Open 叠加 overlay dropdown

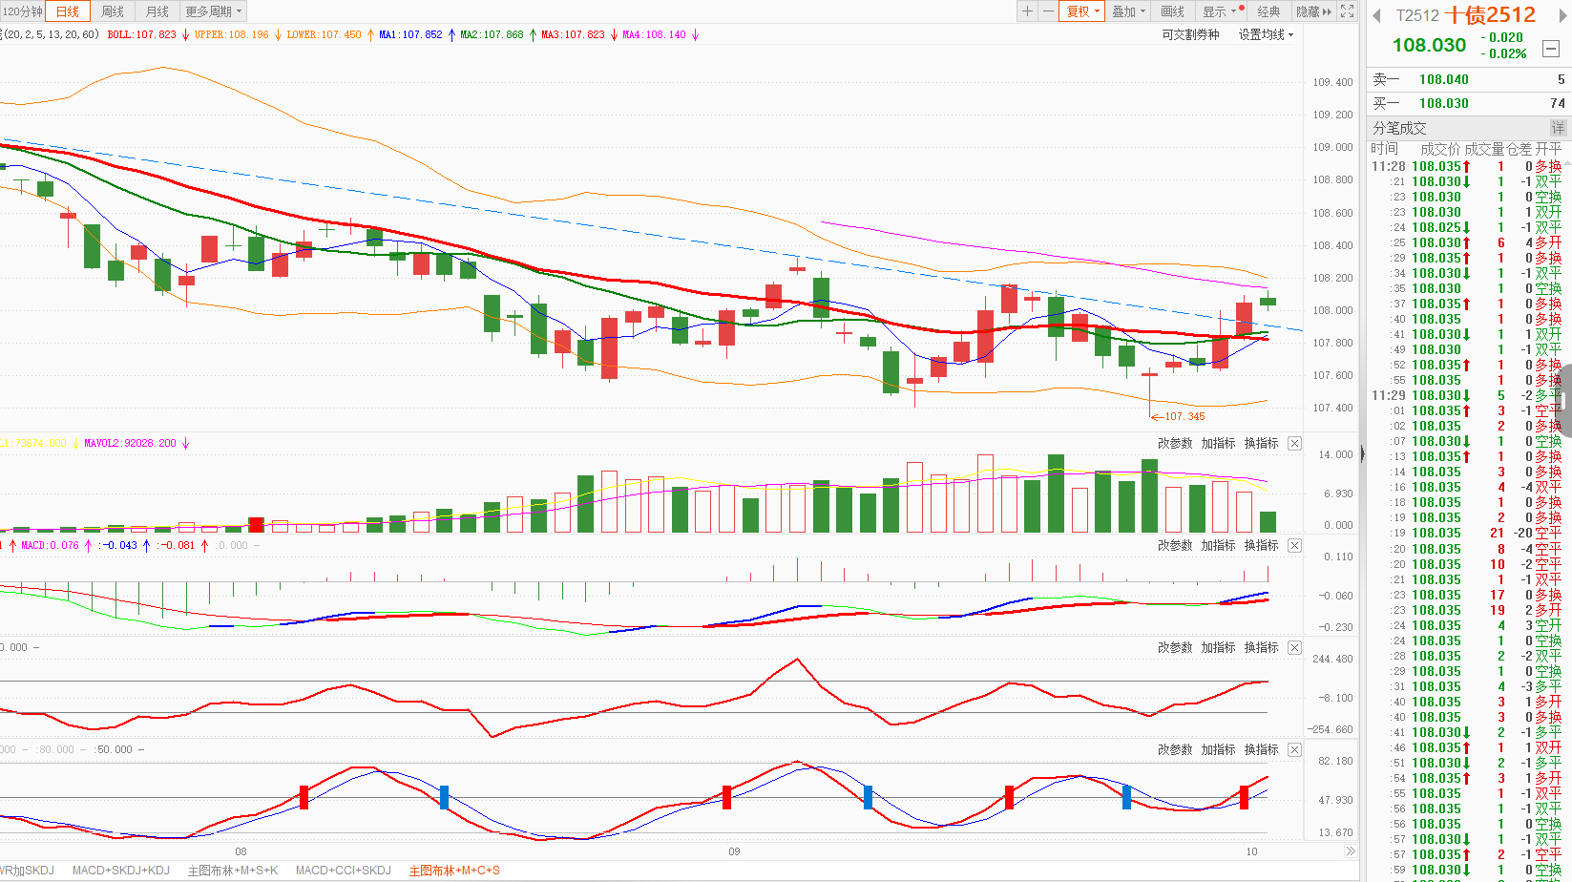click(1128, 11)
